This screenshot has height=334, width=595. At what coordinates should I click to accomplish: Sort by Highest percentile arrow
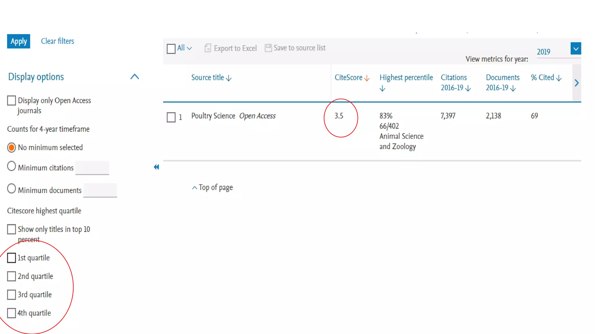[382, 88]
